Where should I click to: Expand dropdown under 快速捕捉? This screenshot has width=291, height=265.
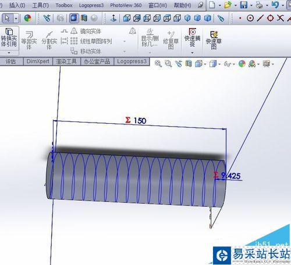coord(192,53)
